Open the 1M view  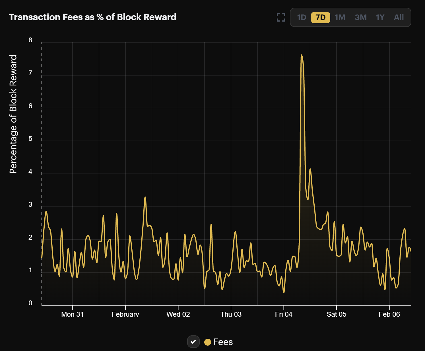[340, 17]
